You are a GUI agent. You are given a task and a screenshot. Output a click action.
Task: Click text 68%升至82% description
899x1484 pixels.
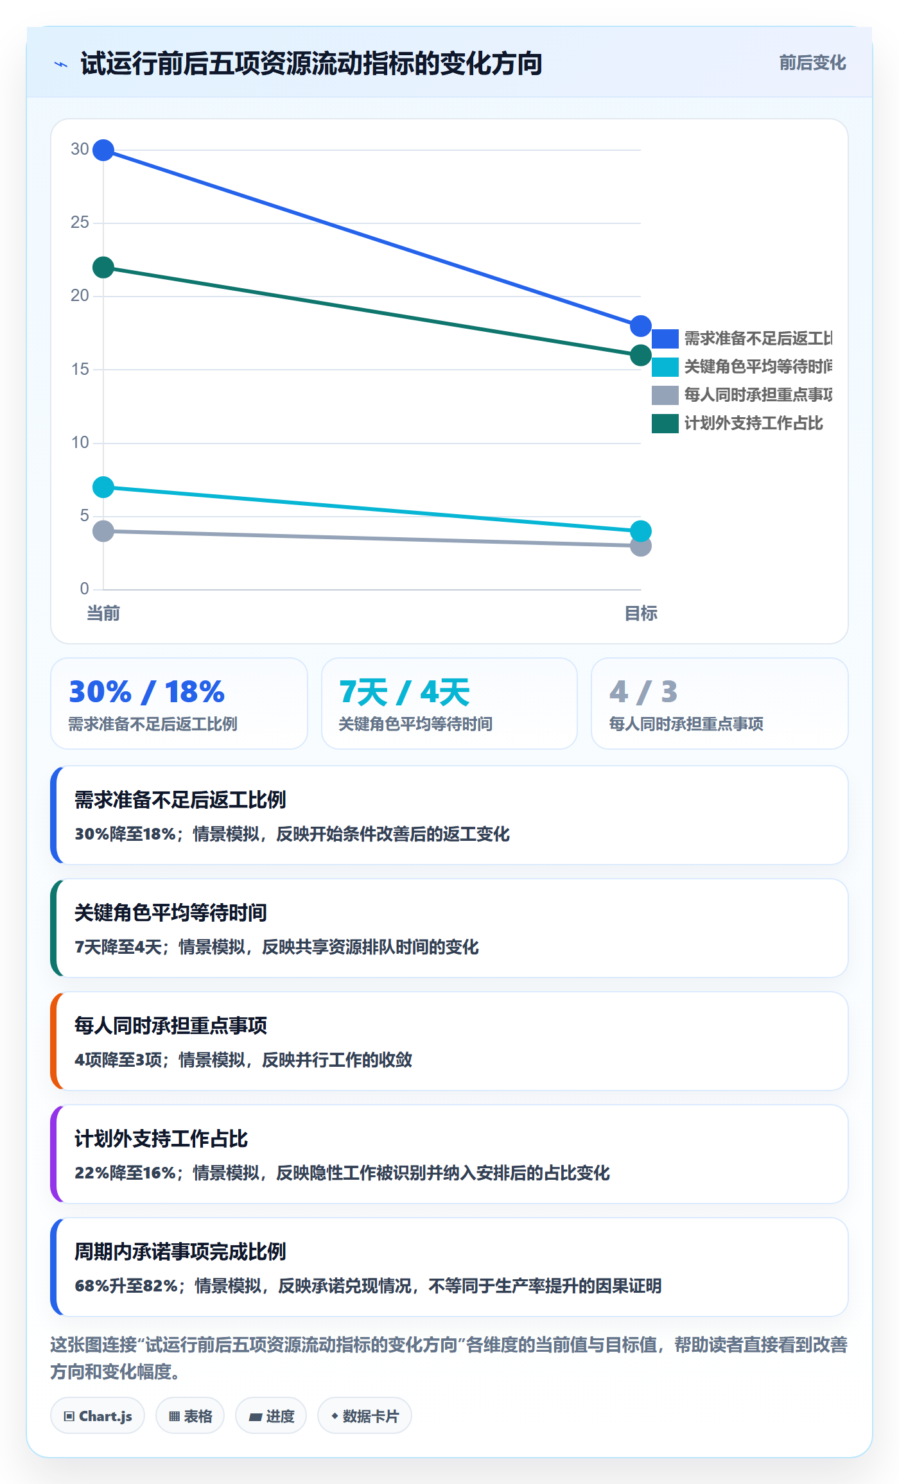(368, 1286)
